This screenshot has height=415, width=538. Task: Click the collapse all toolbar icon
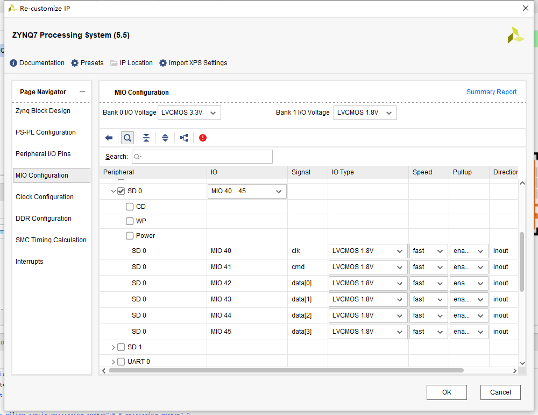[x=146, y=138]
